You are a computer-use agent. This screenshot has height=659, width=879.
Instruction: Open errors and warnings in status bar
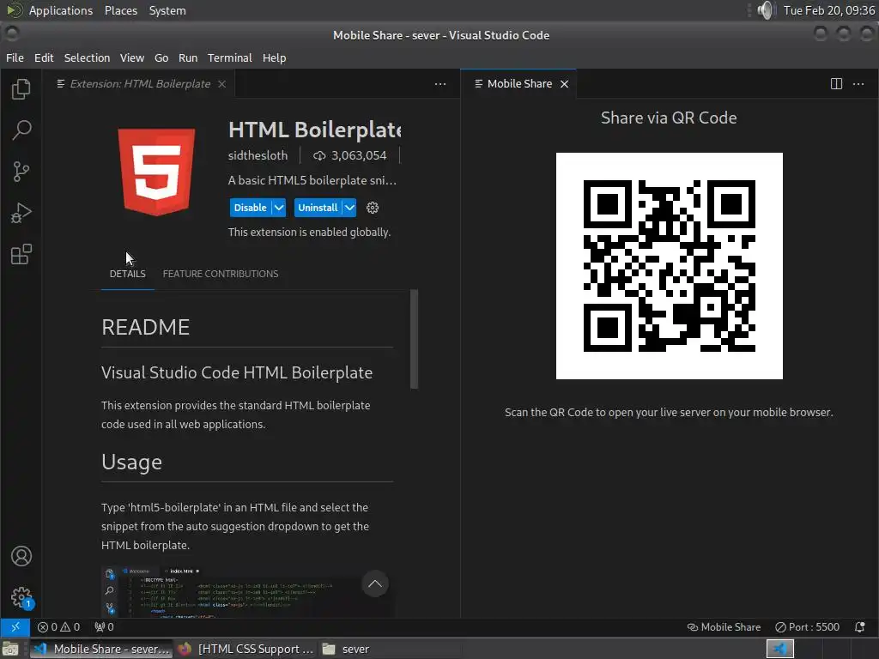(58, 626)
